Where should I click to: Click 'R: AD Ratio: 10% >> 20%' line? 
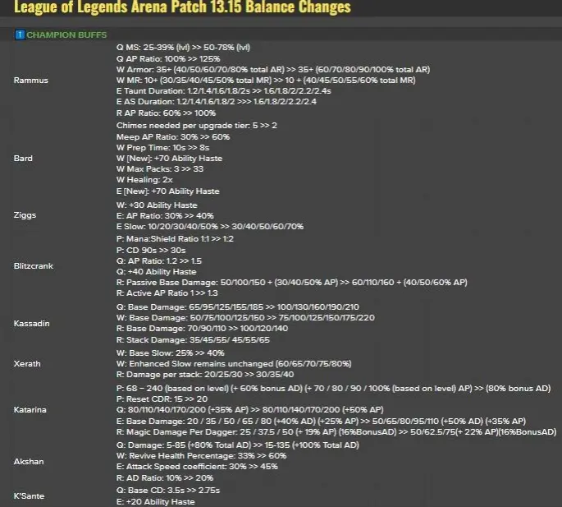[165, 478]
